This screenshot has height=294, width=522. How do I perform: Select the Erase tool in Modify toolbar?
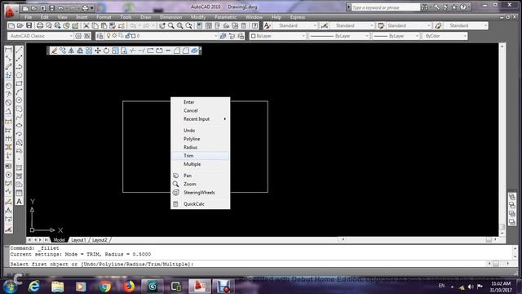pyautogui.click(x=54, y=51)
